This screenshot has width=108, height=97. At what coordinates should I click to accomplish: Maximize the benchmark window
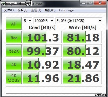[x=90, y=3]
